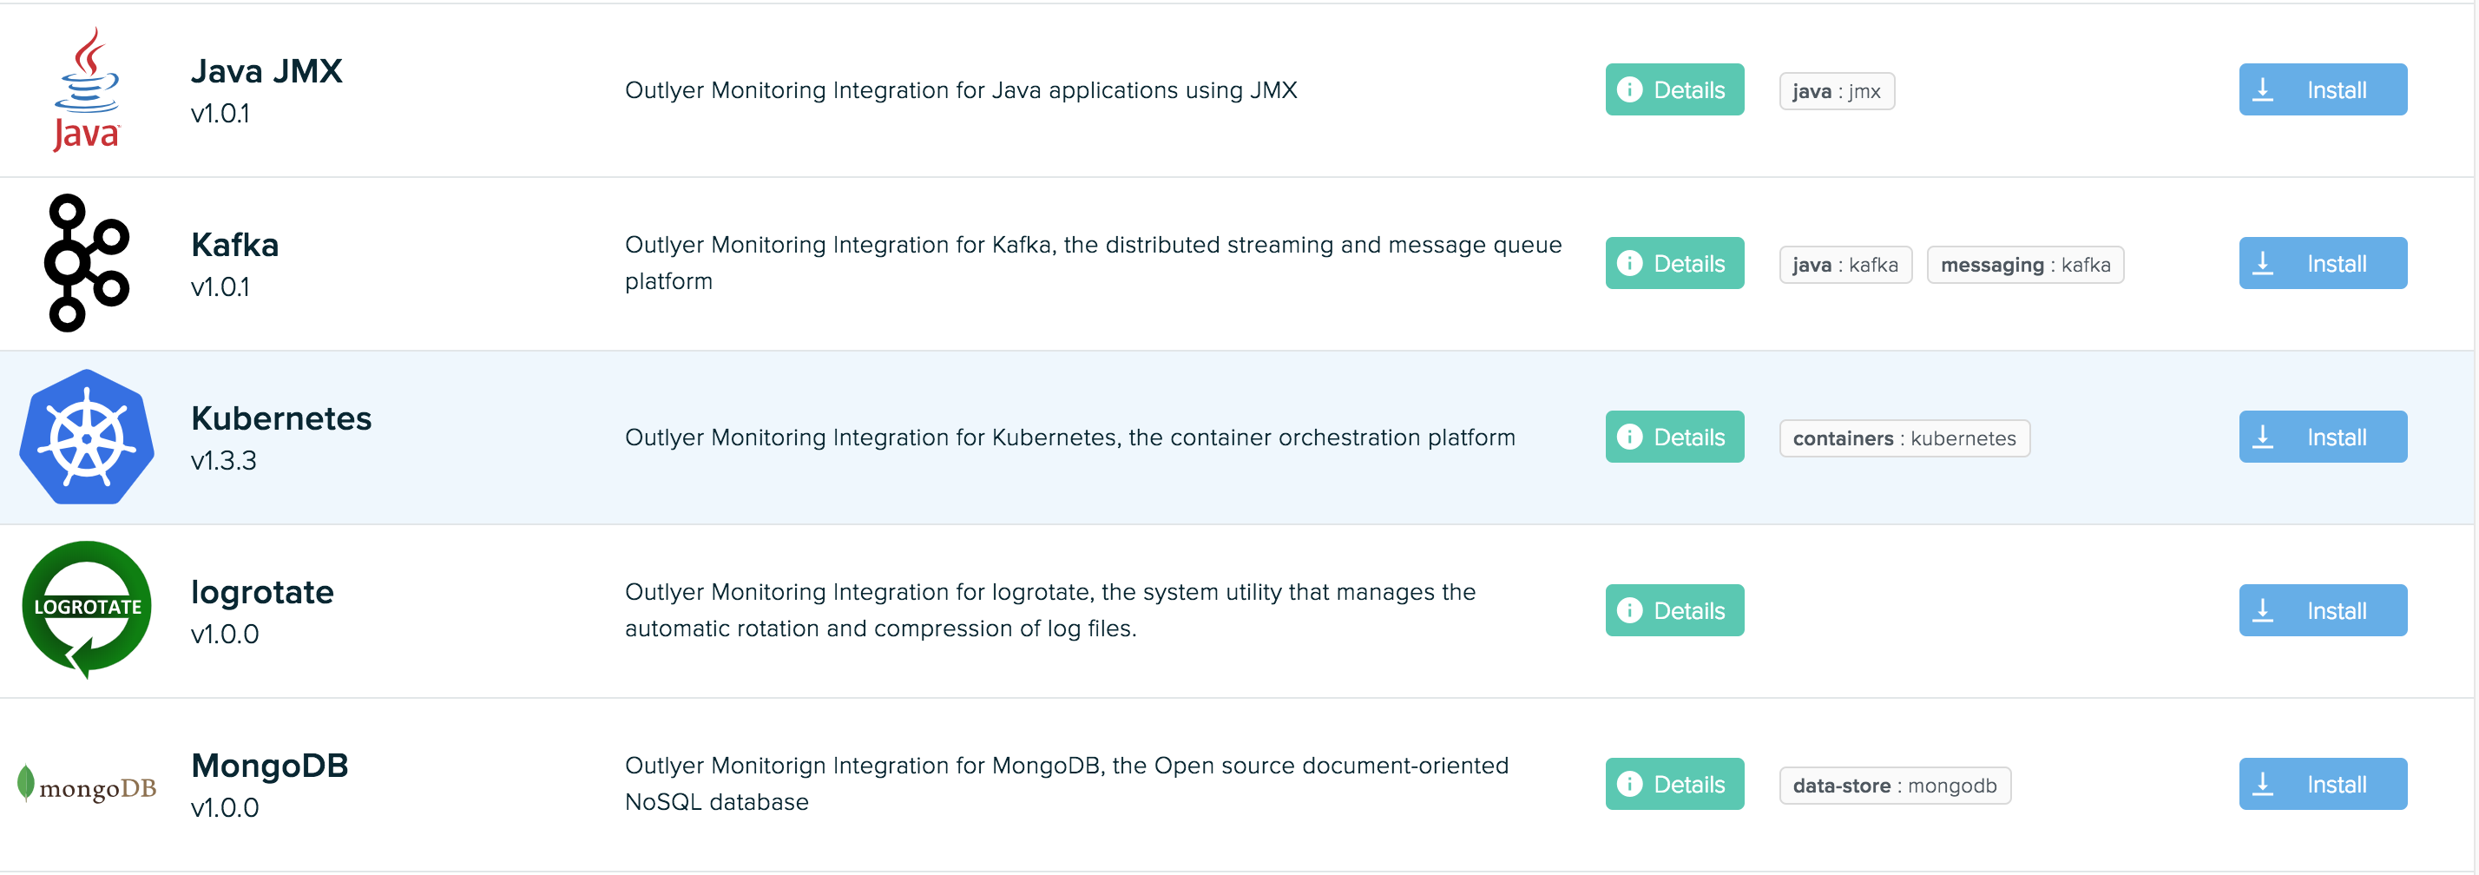Click the Java JMX integration description
This screenshot has width=2479, height=875.
(960, 90)
